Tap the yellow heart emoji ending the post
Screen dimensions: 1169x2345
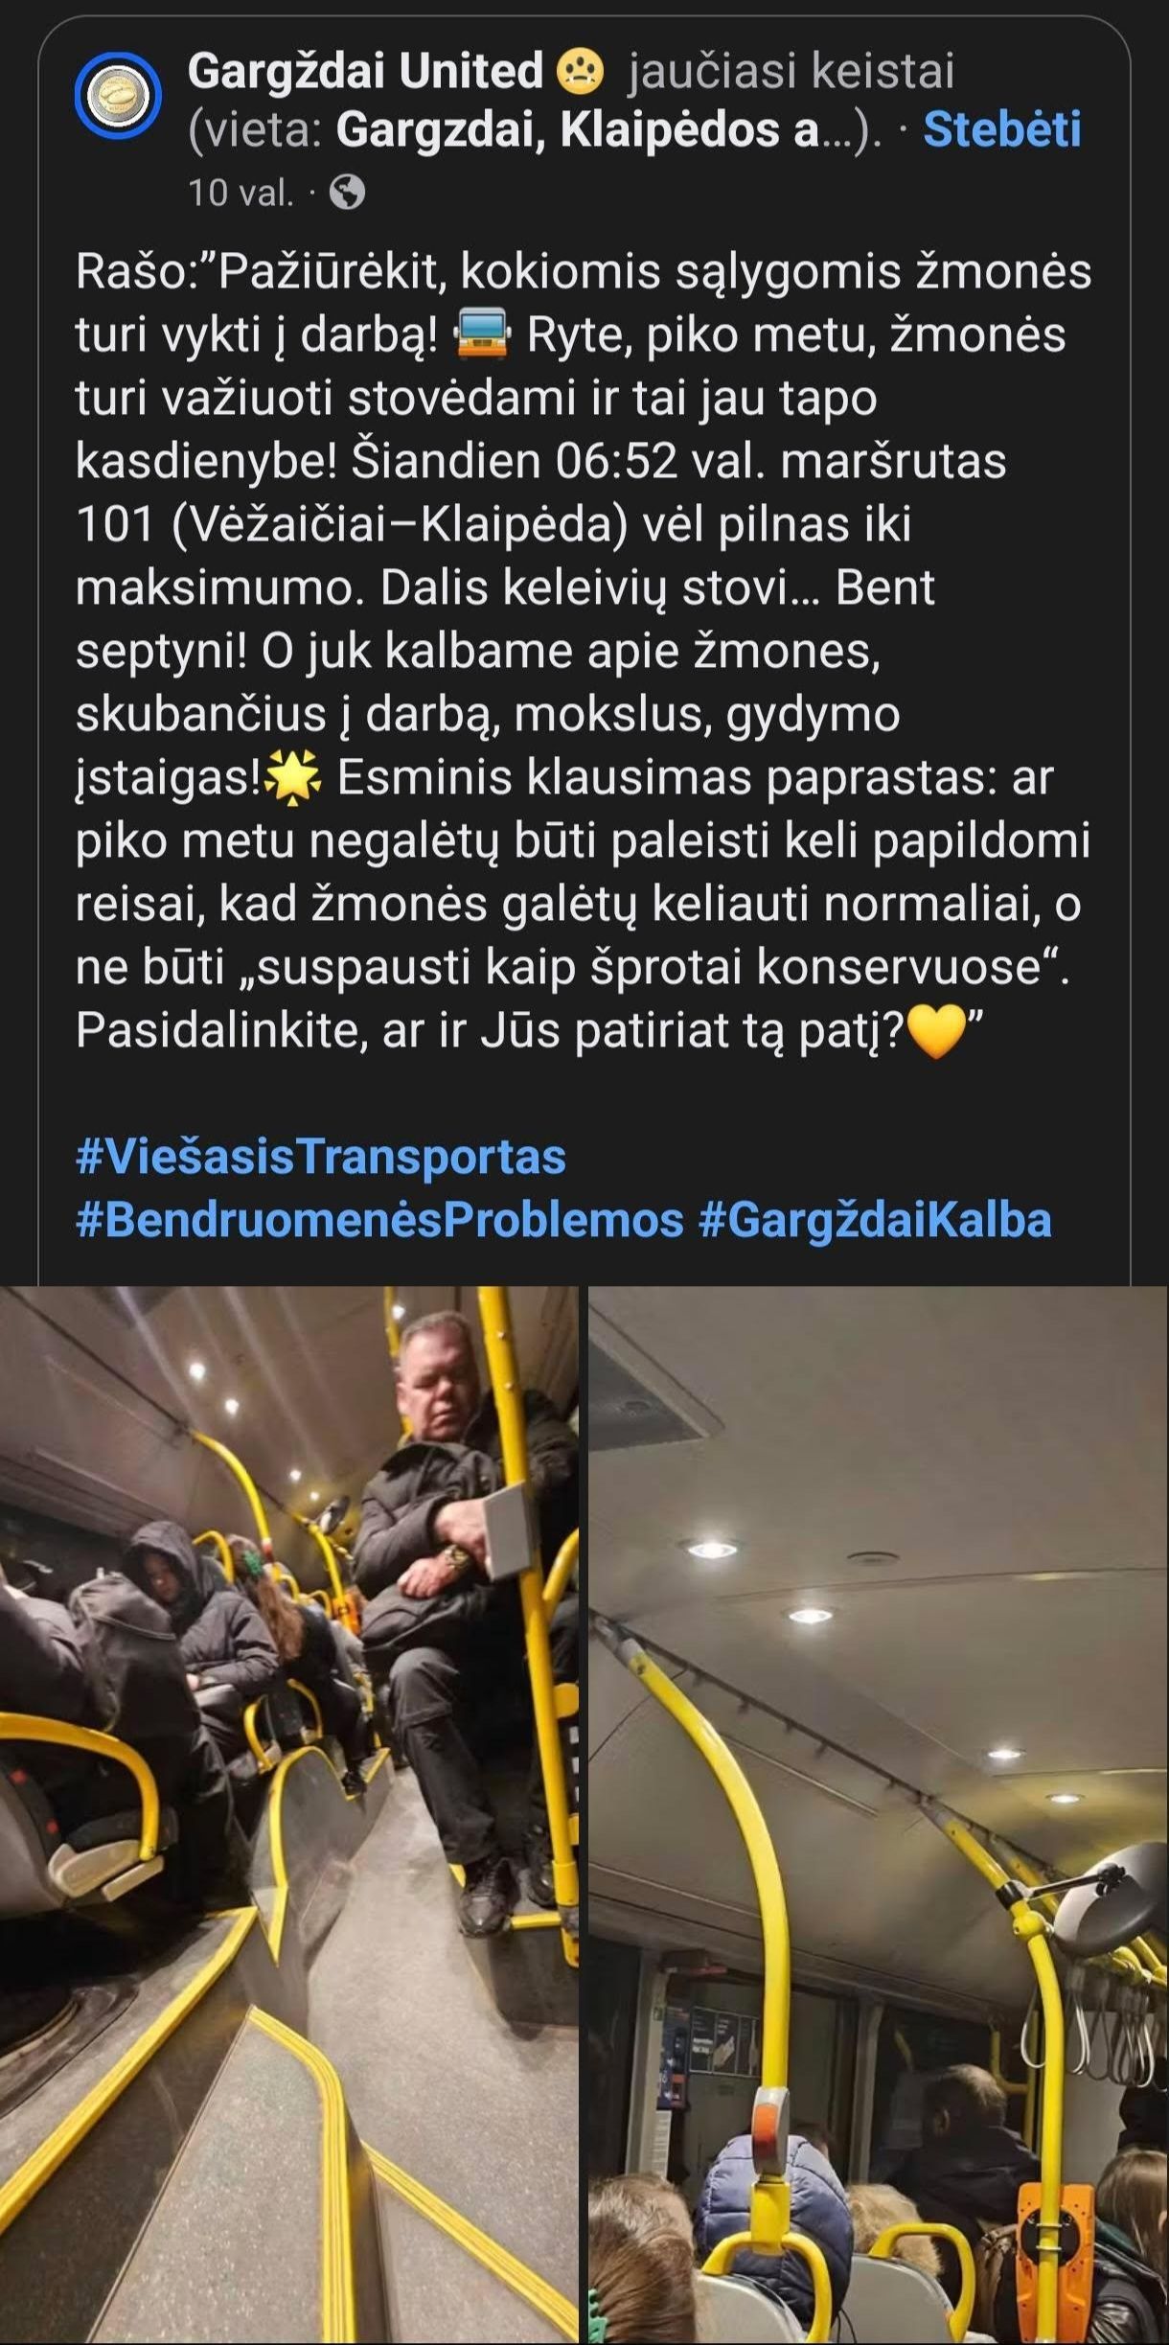coord(935,1032)
